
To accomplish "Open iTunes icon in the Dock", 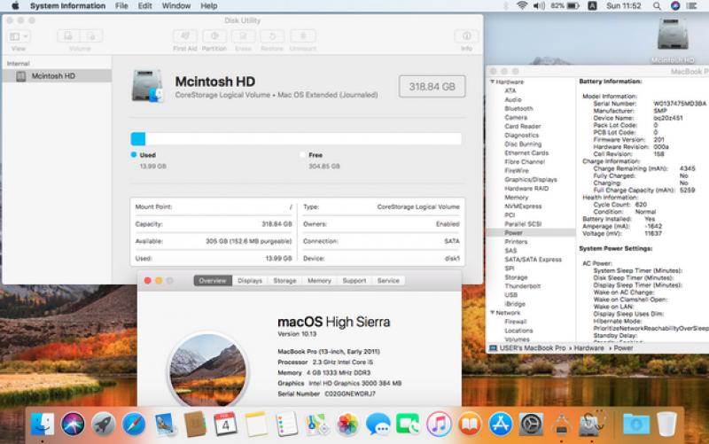I will (439, 425).
